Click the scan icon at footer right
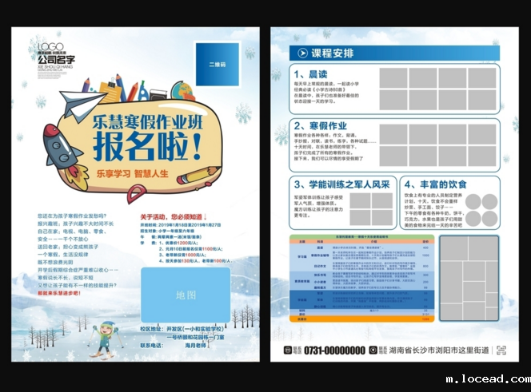Image resolution: width=531 pixels, height=392 pixels. (501, 350)
